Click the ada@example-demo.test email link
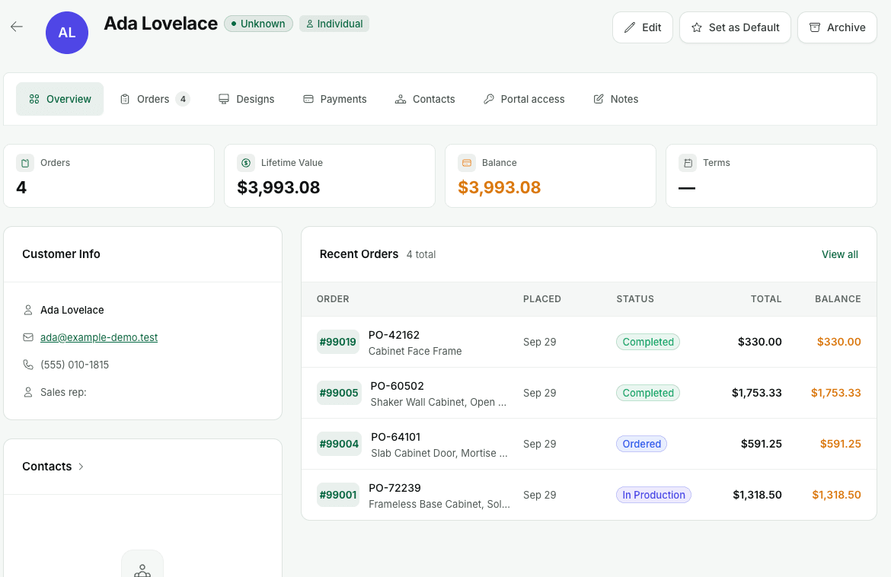The image size is (891, 577). [99, 337]
